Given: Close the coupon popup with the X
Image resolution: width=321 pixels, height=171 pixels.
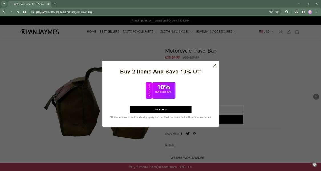Looking at the screenshot, I should tap(215, 65).
